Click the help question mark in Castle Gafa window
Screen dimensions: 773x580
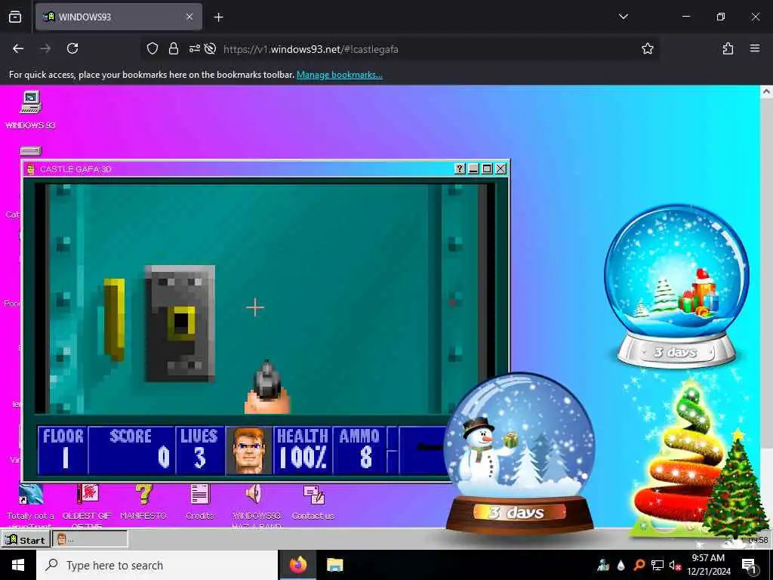[460, 168]
